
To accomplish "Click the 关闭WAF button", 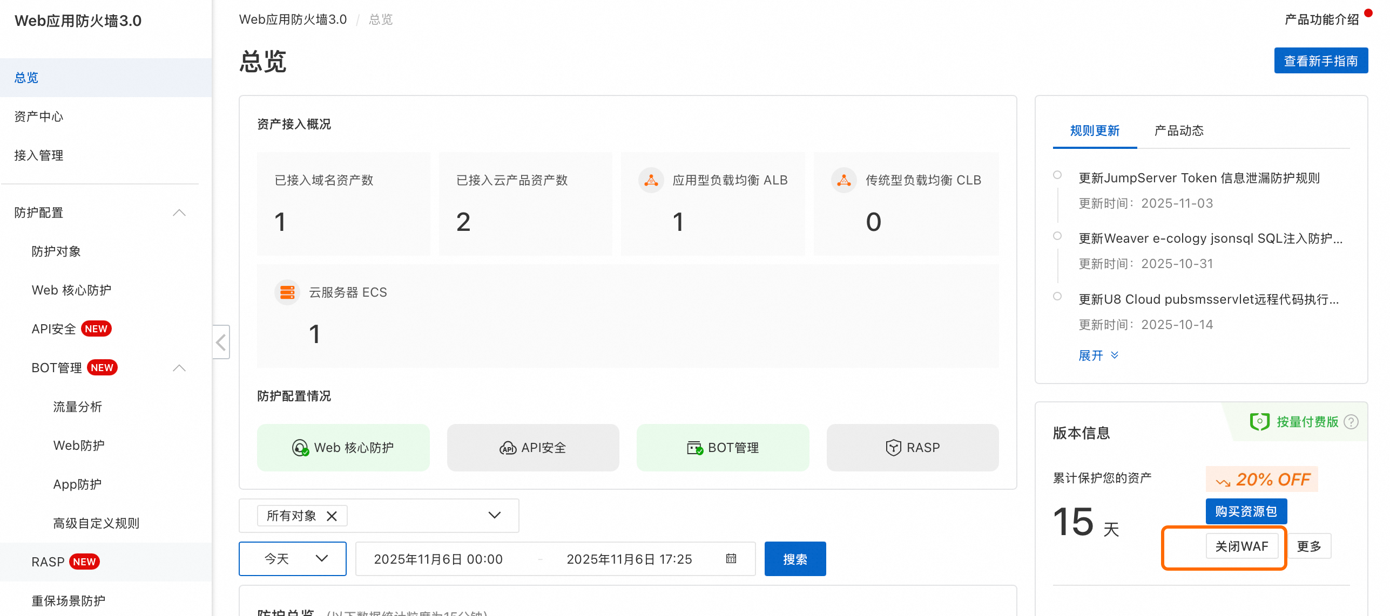I will coord(1241,546).
